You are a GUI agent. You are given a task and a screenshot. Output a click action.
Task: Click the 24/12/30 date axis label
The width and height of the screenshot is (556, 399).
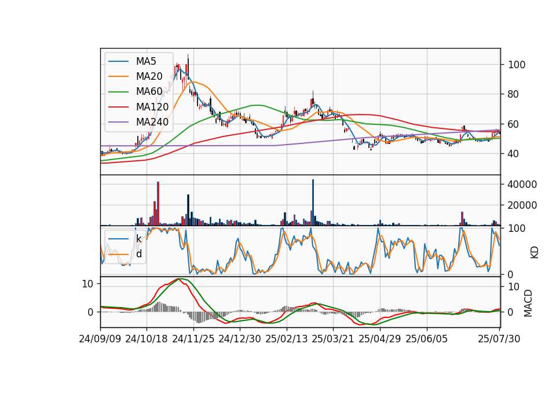click(240, 339)
